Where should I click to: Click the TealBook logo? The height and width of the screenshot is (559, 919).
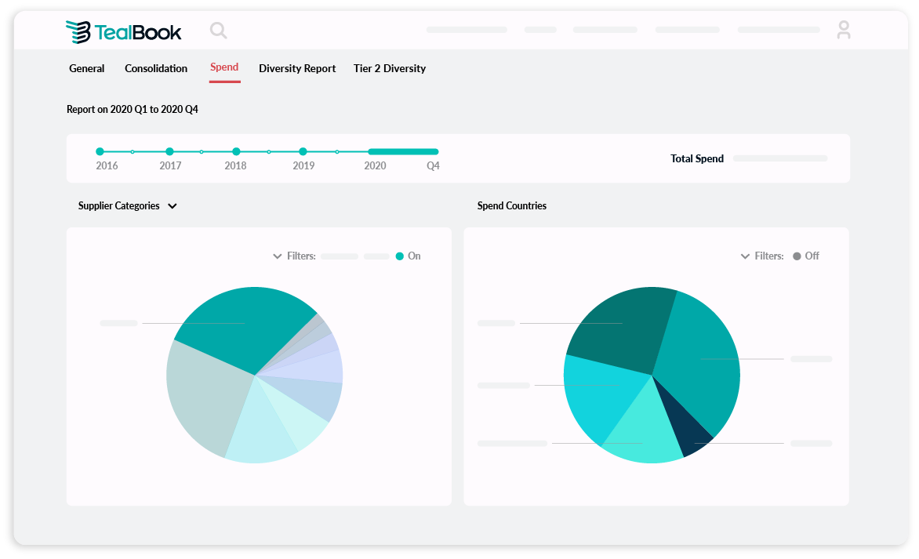[x=123, y=31]
